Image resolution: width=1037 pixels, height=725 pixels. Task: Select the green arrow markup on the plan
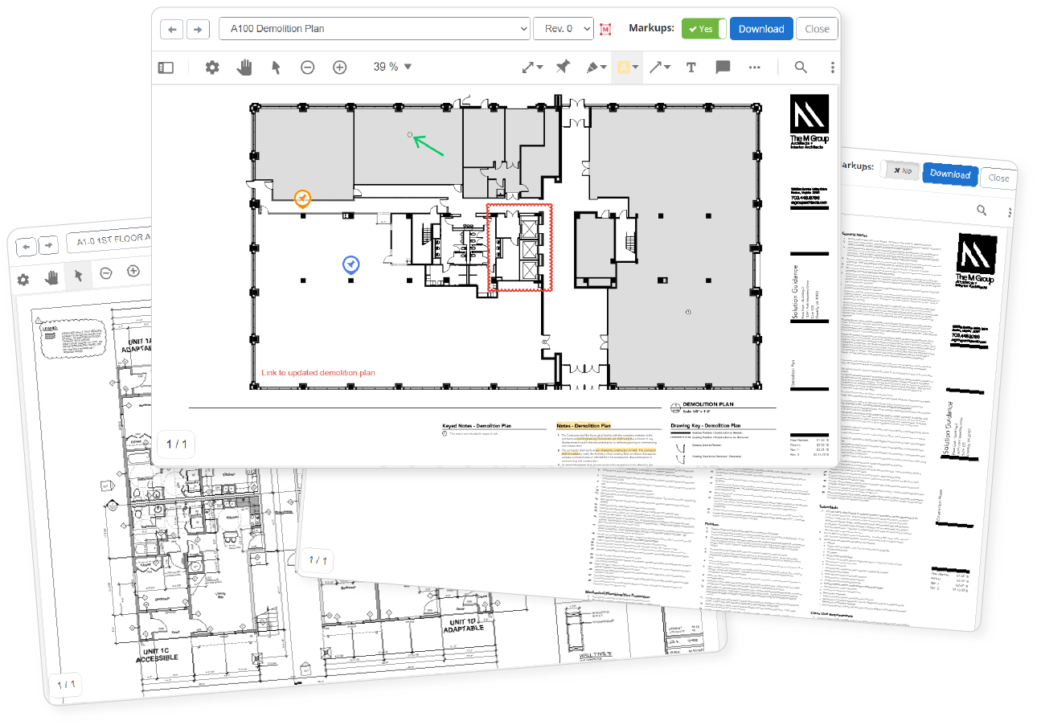[x=430, y=145]
